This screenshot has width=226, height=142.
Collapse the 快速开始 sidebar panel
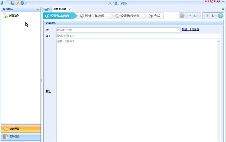pyautogui.click(x=38, y=9)
